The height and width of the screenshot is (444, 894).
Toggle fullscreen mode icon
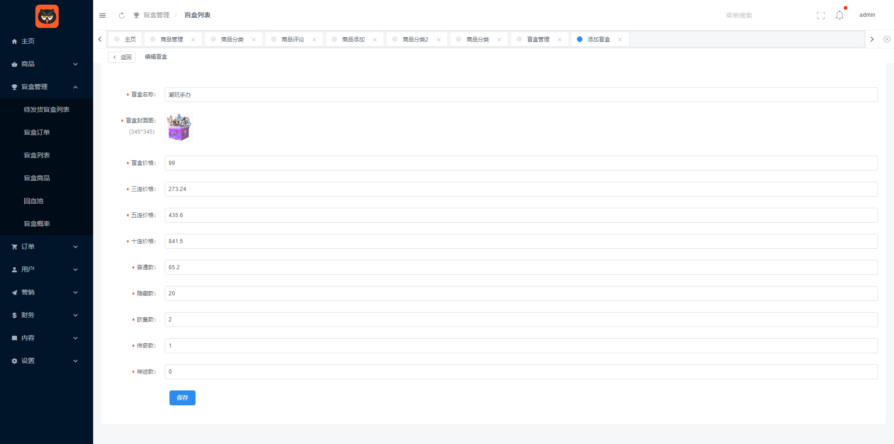(x=820, y=15)
